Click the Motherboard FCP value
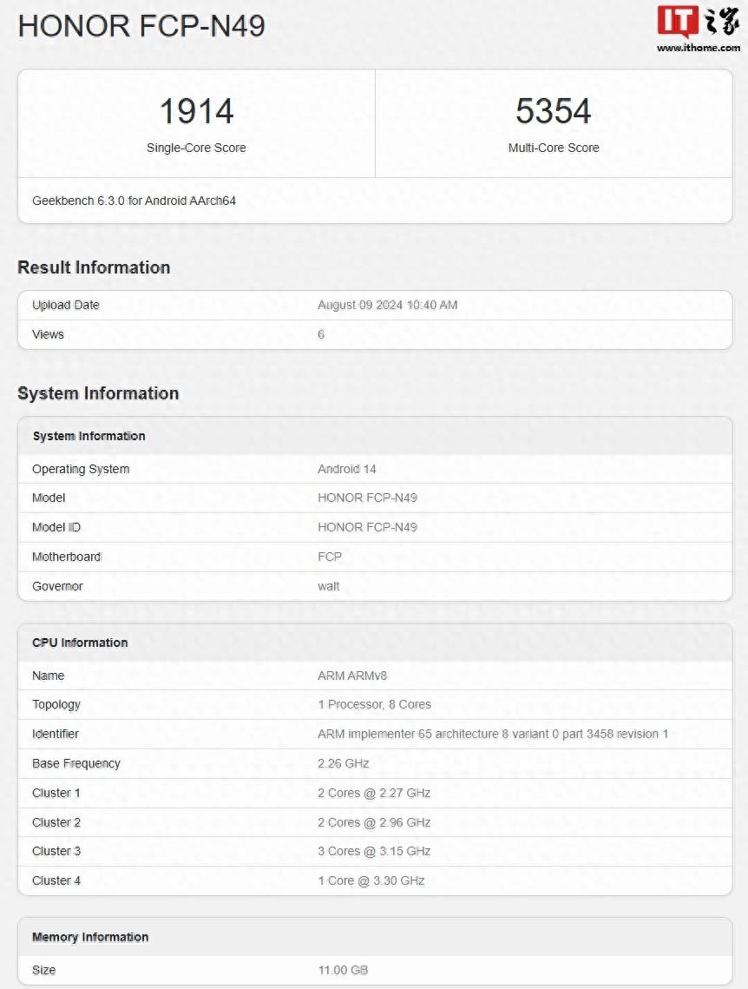The width and height of the screenshot is (748, 989). [330, 557]
